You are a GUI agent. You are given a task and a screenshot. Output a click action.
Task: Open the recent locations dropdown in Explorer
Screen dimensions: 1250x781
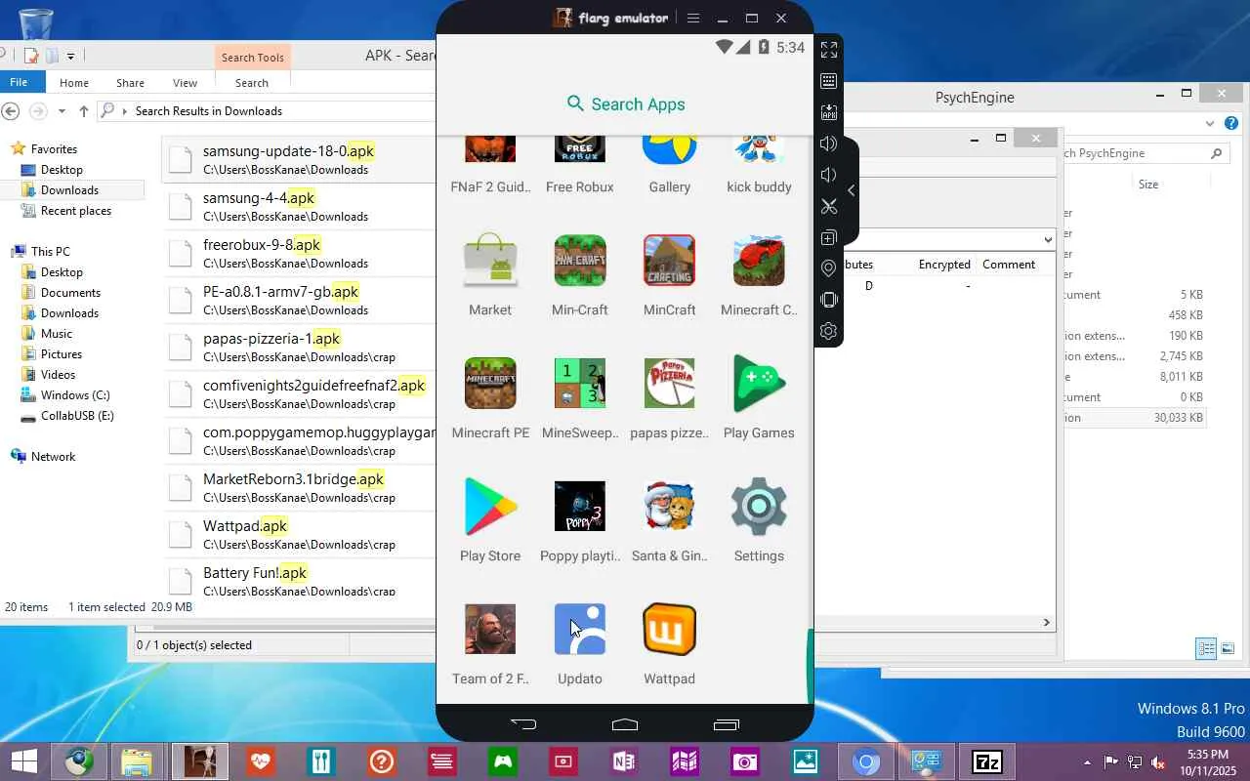62,111
